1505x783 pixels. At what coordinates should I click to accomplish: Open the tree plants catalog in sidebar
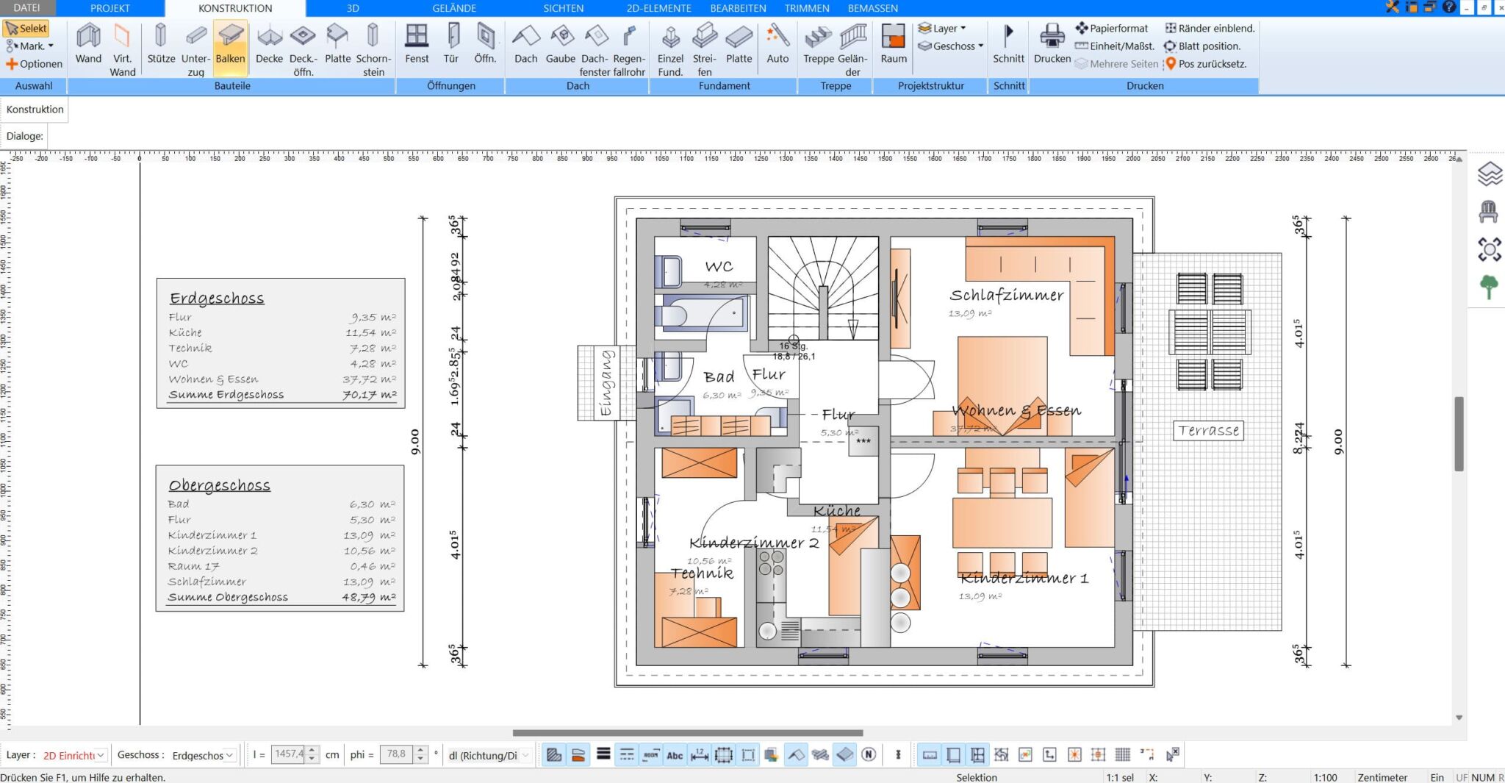click(x=1489, y=287)
